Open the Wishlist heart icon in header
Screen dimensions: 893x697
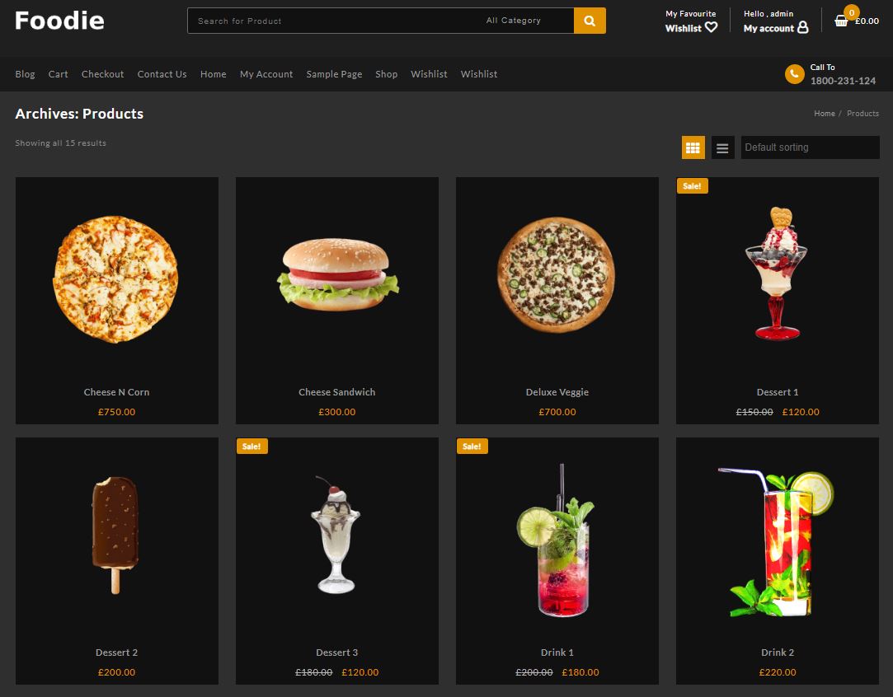[x=711, y=27]
